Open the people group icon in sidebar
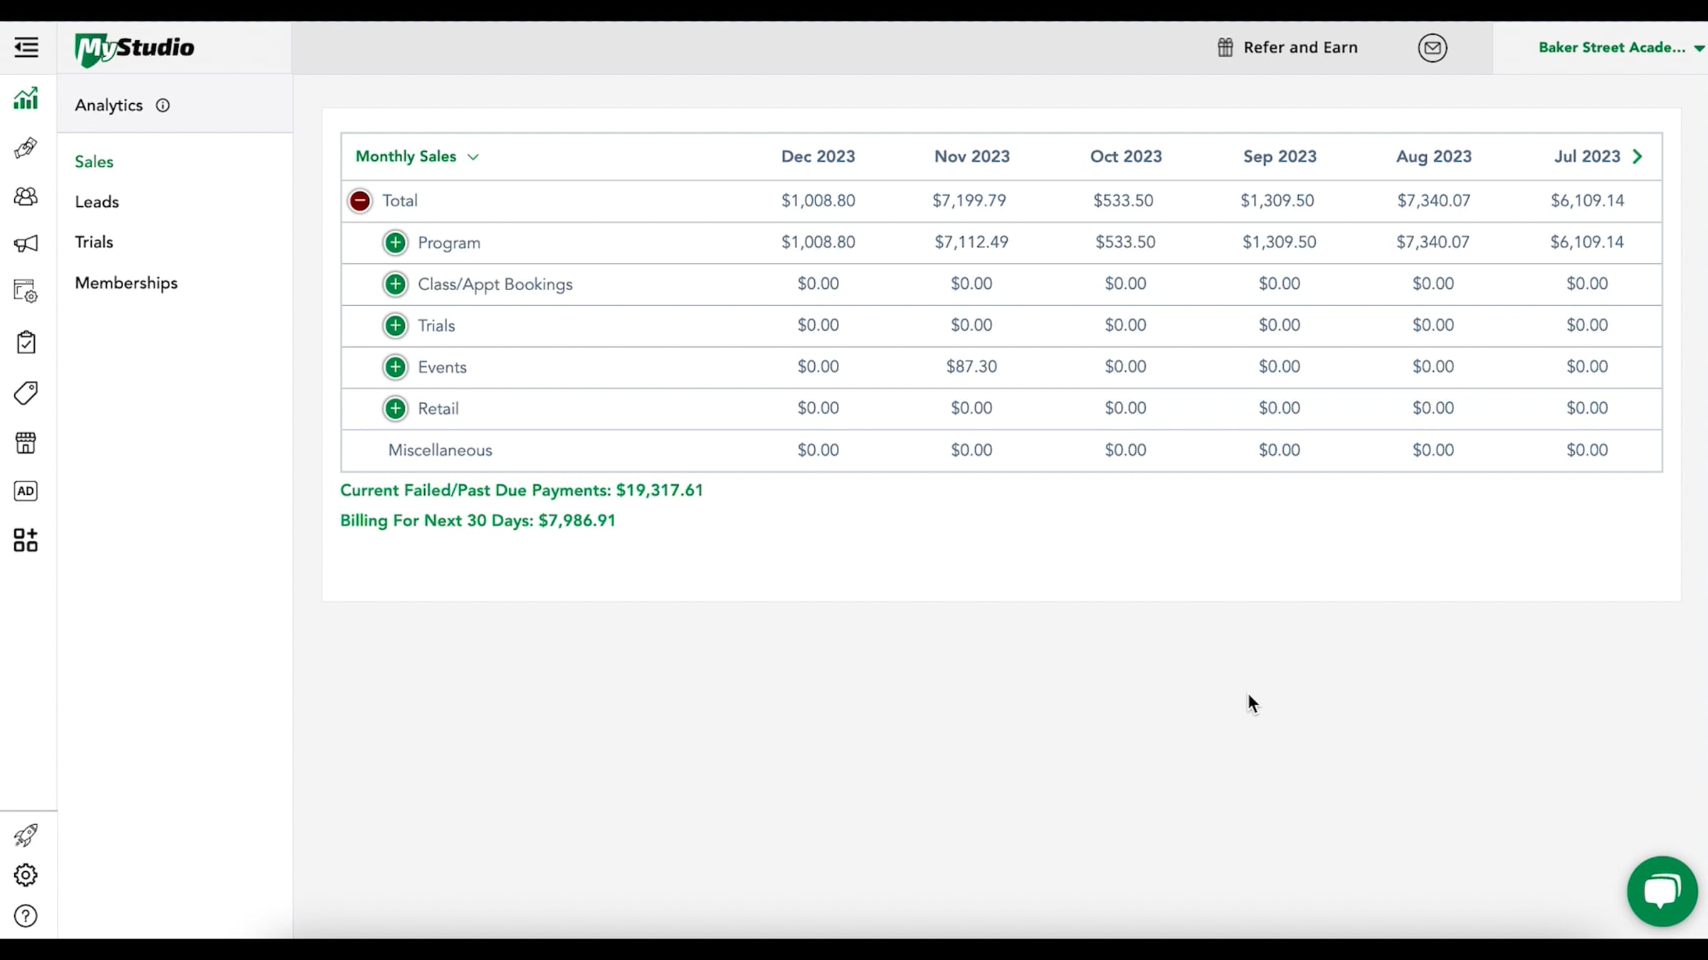The image size is (1708, 960). click(26, 196)
